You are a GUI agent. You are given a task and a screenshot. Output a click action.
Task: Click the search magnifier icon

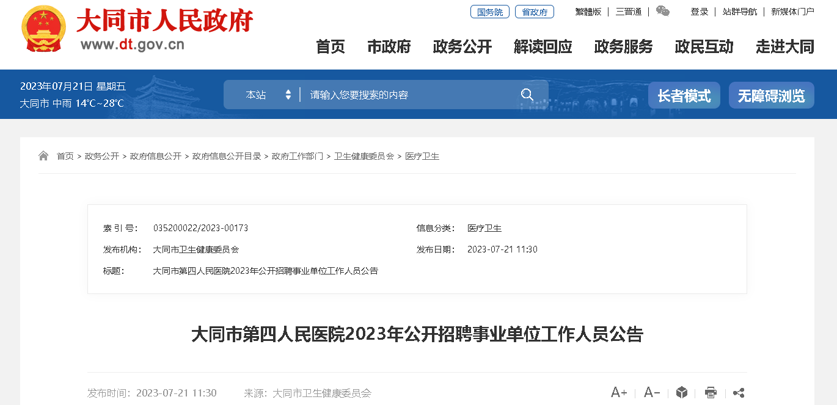[x=527, y=95]
